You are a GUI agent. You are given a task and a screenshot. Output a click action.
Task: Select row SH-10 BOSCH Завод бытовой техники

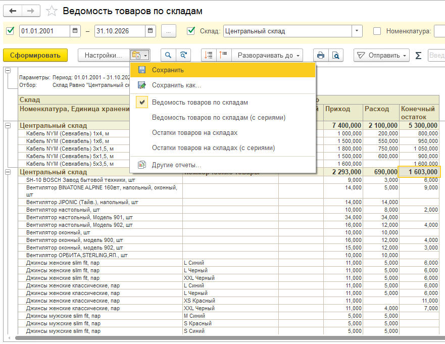point(100,180)
